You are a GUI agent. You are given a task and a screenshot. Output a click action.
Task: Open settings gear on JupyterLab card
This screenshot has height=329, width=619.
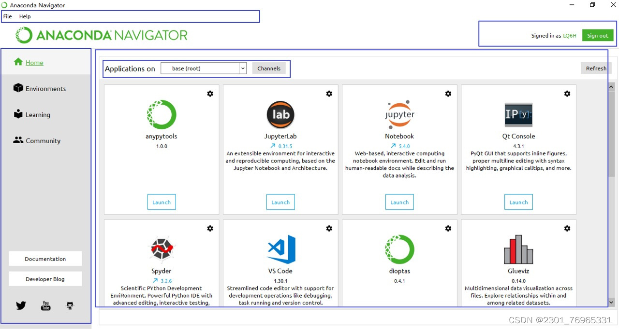[329, 94]
